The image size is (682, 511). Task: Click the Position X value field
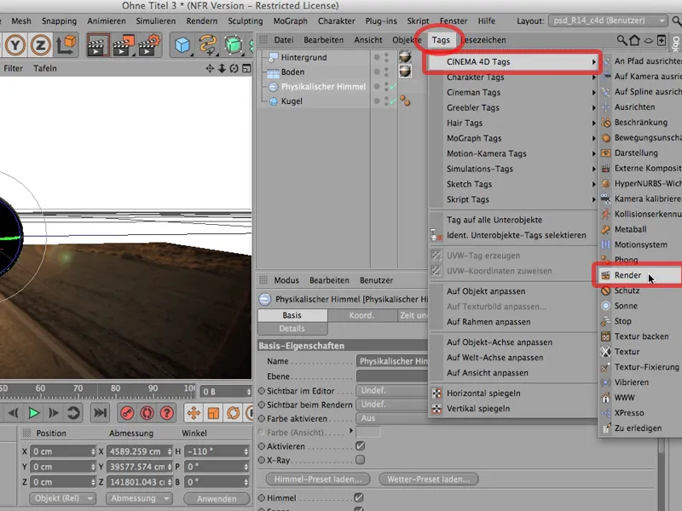click(x=62, y=451)
